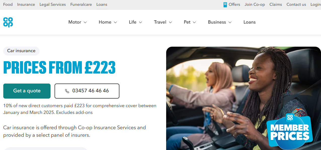Go to the Claims page
This screenshot has width=321, height=150.
276,5
